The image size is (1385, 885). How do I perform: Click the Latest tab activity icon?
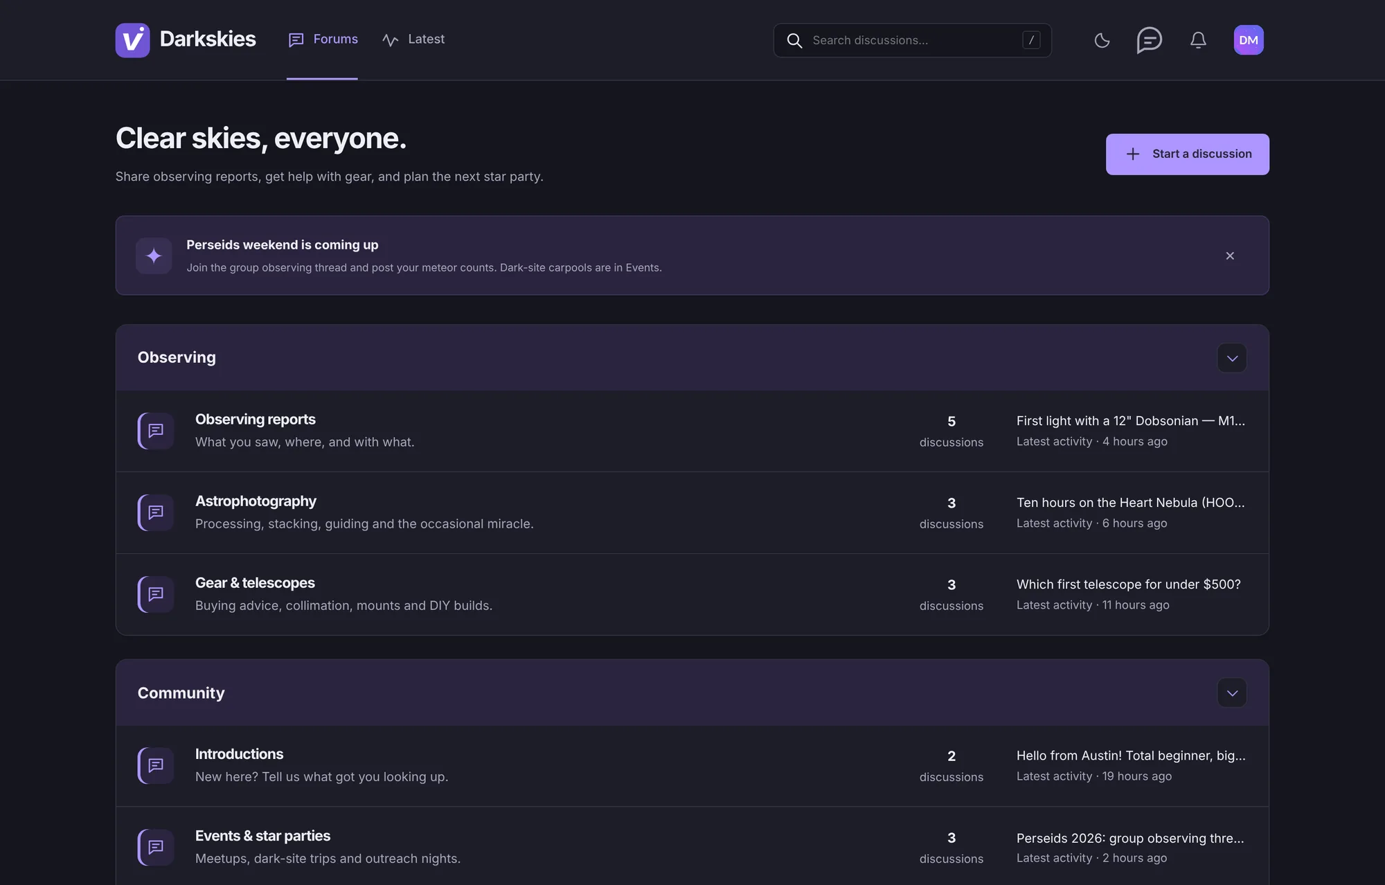tap(390, 40)
